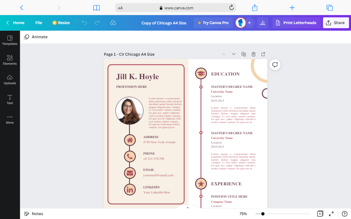Select POSITION TITLE HERE text
The width and height of the screenshot is (351, 219).
[x=229, y=197]
